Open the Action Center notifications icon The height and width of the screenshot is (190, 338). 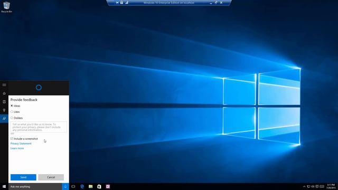pos(317,186)
